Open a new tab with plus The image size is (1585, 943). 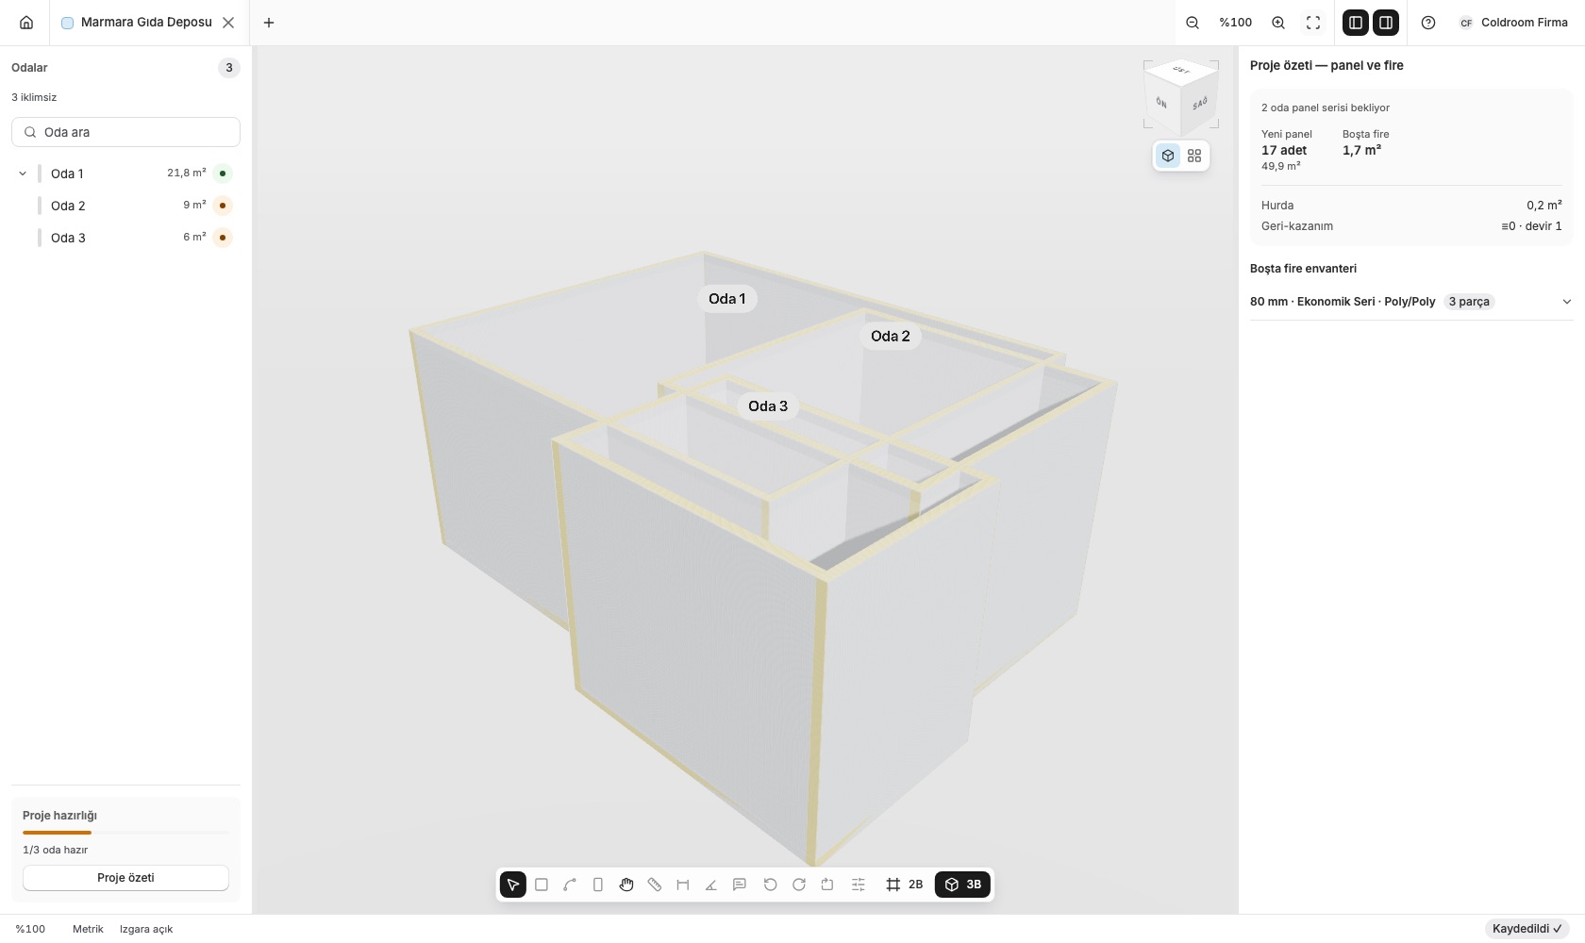coord(269,23)
